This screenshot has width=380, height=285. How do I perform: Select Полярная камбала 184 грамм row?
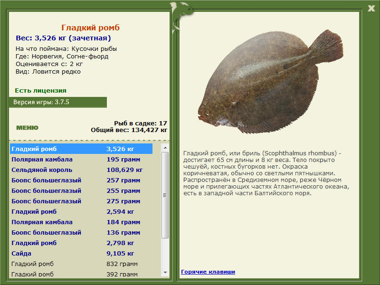81,222
